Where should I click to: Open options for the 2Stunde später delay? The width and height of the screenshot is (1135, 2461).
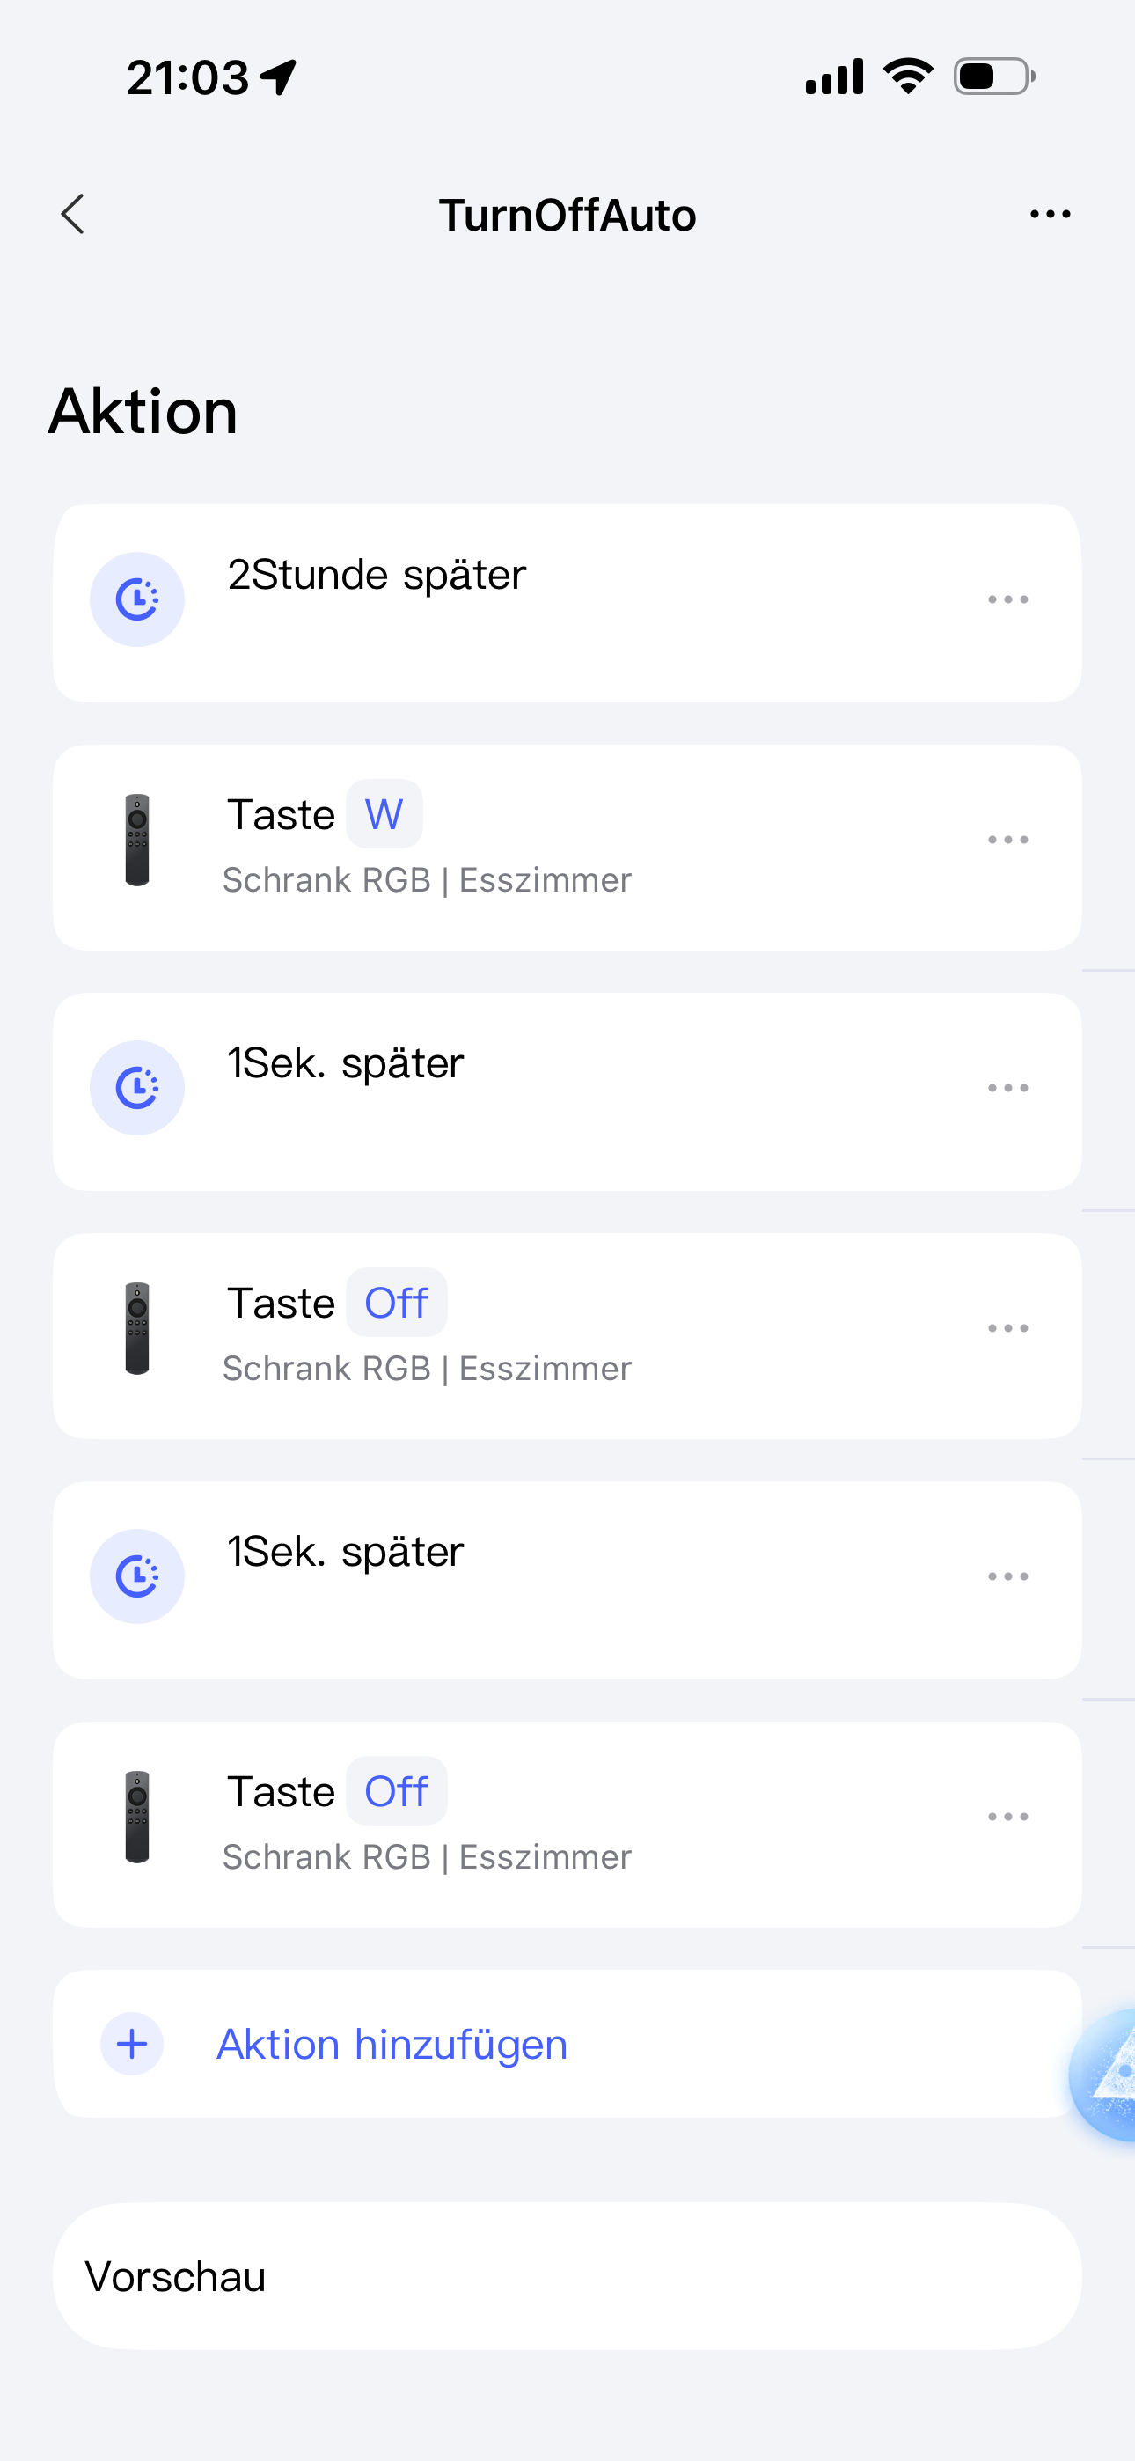[1008, 600]
